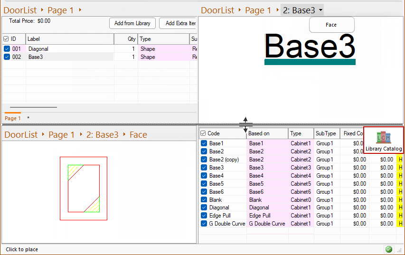Uncheck the Edge Pull library row checkbox
This screenshot has height=255, width=405.
(x=204, y=216)
